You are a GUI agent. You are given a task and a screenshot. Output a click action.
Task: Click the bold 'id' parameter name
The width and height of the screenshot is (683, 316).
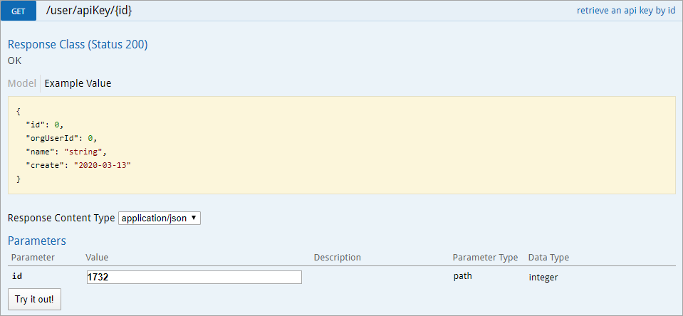(16, 277)
